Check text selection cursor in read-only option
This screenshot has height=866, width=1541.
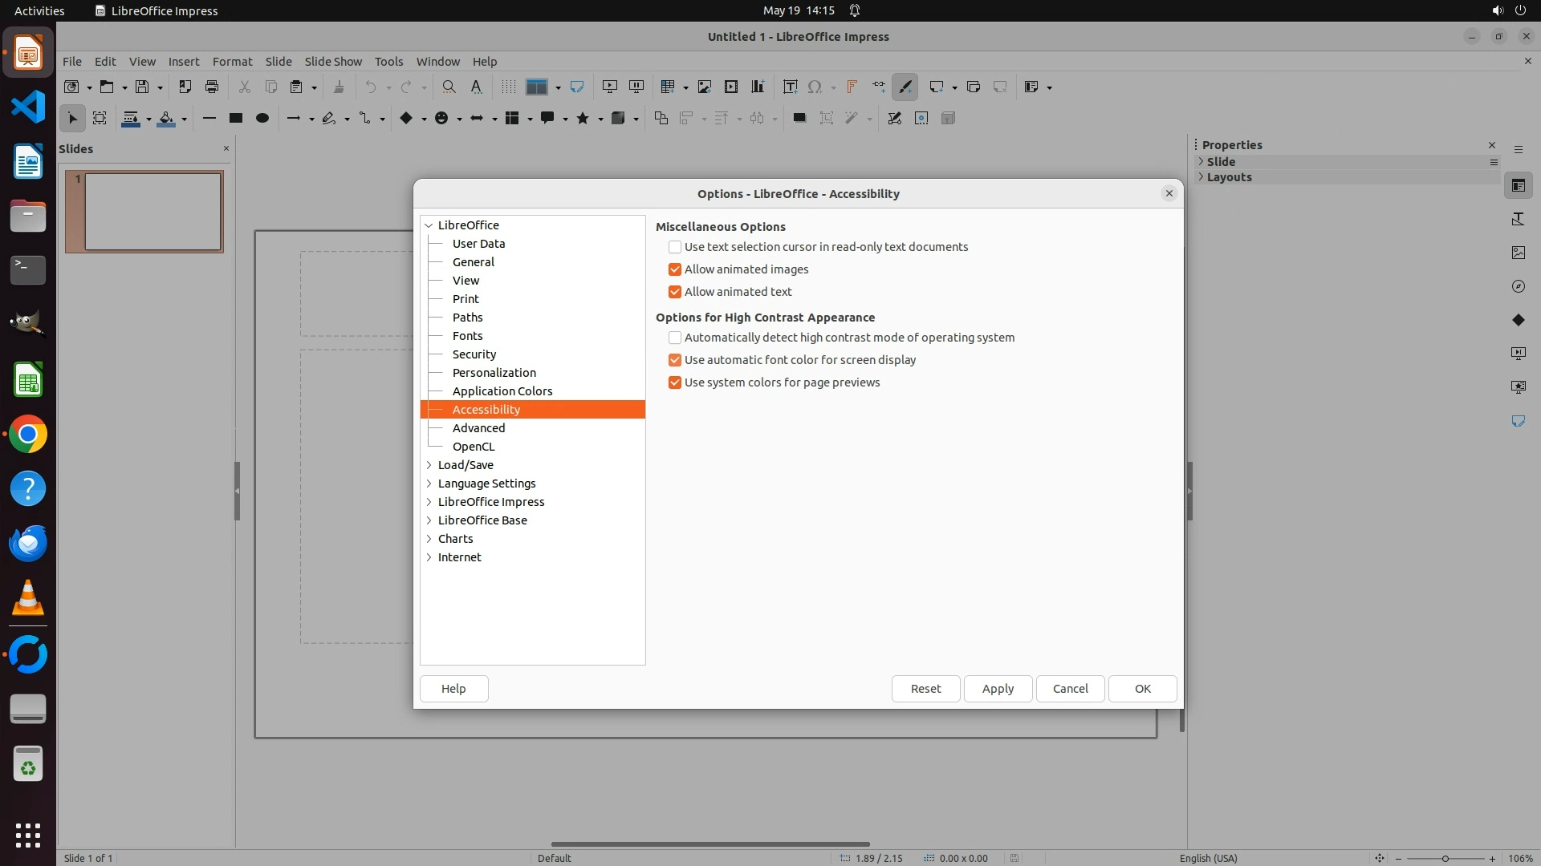[675, 247]
